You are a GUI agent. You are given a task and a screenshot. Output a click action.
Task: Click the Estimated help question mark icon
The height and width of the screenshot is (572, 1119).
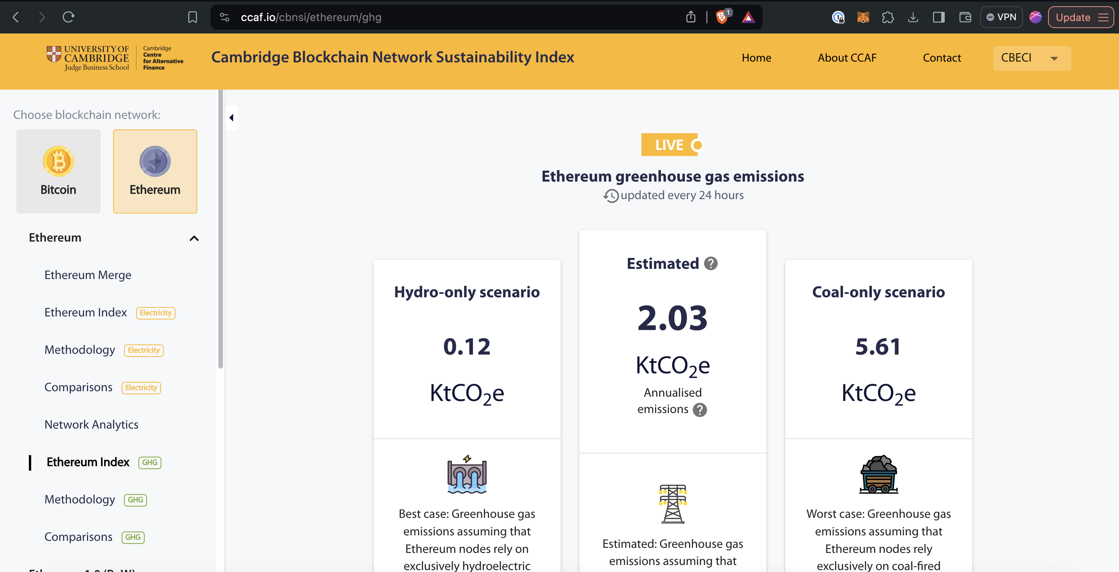click(x=711, y=263)
